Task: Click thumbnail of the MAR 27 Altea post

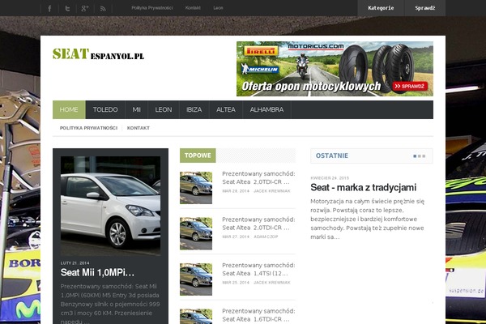Action: click(196, 233)
